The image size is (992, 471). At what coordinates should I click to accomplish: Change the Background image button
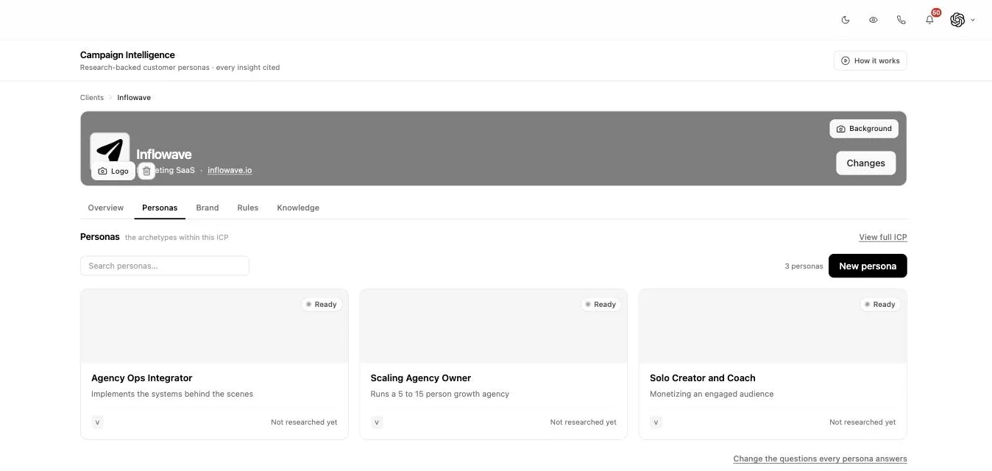pyautogui.click(x=864, y=129)
